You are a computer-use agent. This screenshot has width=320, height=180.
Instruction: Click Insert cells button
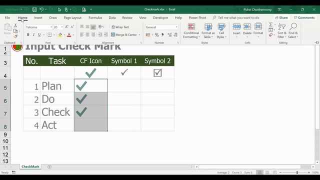coord(236,30)
